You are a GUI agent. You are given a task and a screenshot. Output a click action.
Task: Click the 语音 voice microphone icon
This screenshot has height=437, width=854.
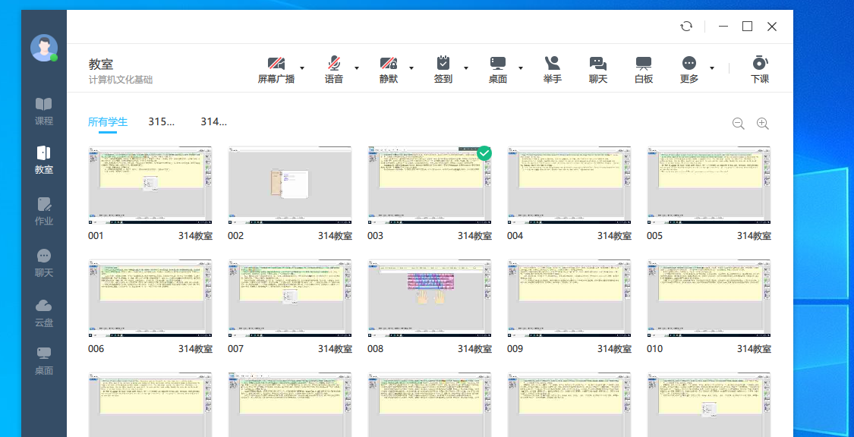click(334, 64)
